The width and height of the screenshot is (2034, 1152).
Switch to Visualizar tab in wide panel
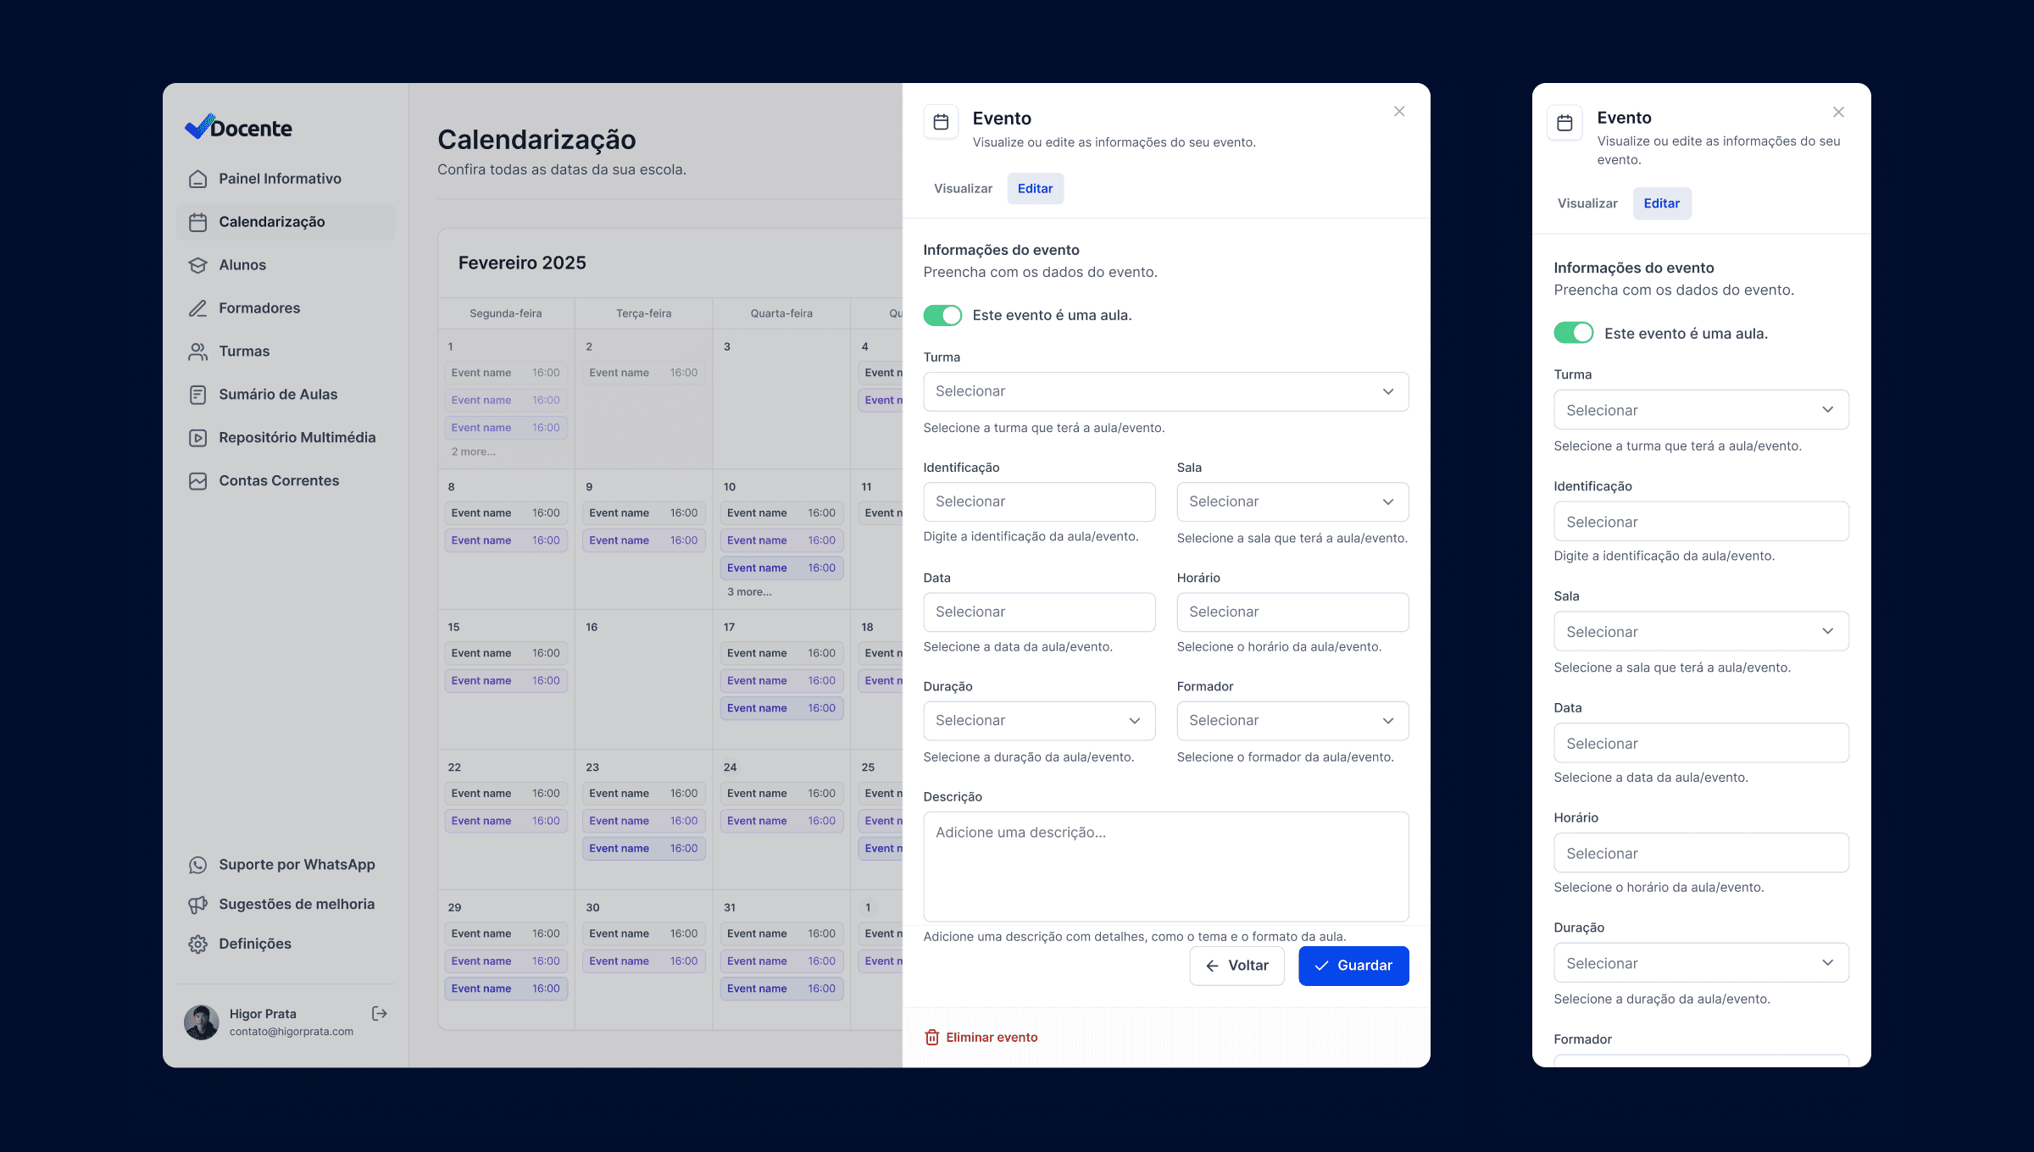pos(963,188)
